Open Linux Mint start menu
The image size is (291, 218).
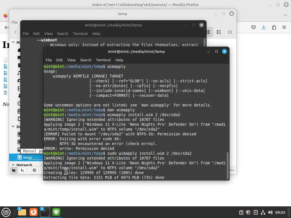click(6, 212)
